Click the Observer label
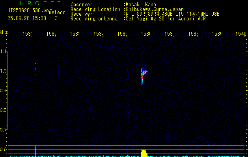248x157 pixels. coord(82,5)
